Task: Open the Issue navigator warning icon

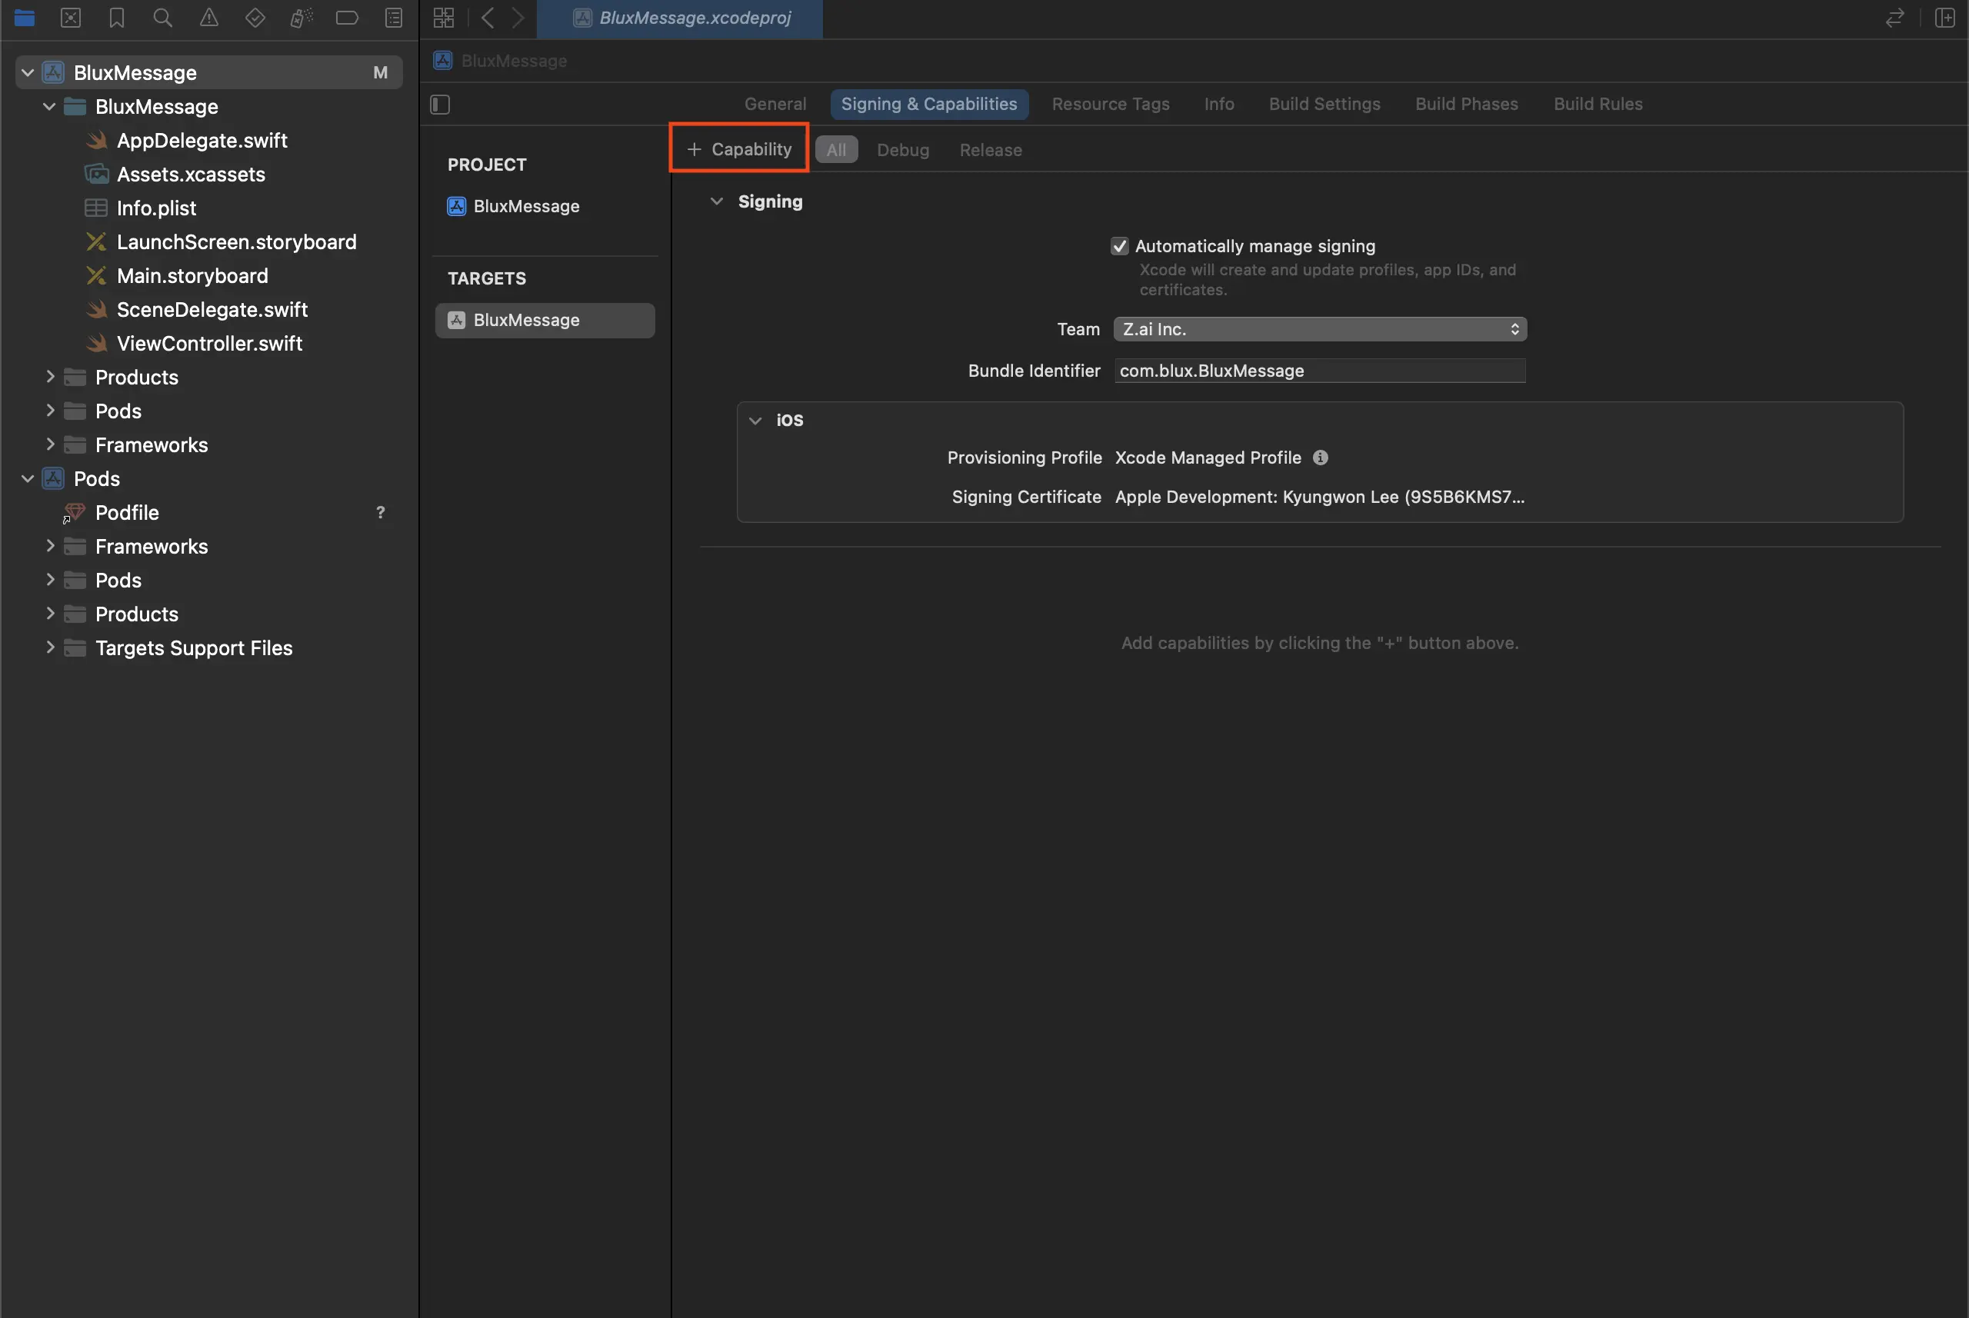Action: 208,18
